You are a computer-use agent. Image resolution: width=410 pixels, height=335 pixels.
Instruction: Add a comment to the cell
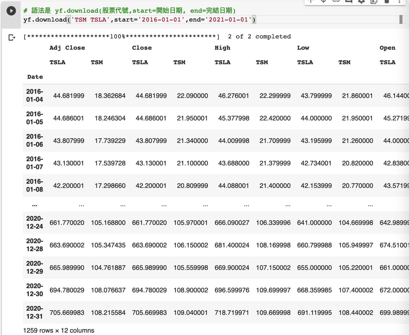point(348,2)
